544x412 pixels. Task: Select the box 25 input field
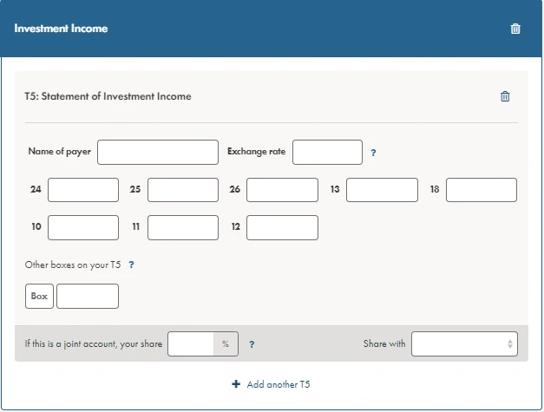point(183,190)
